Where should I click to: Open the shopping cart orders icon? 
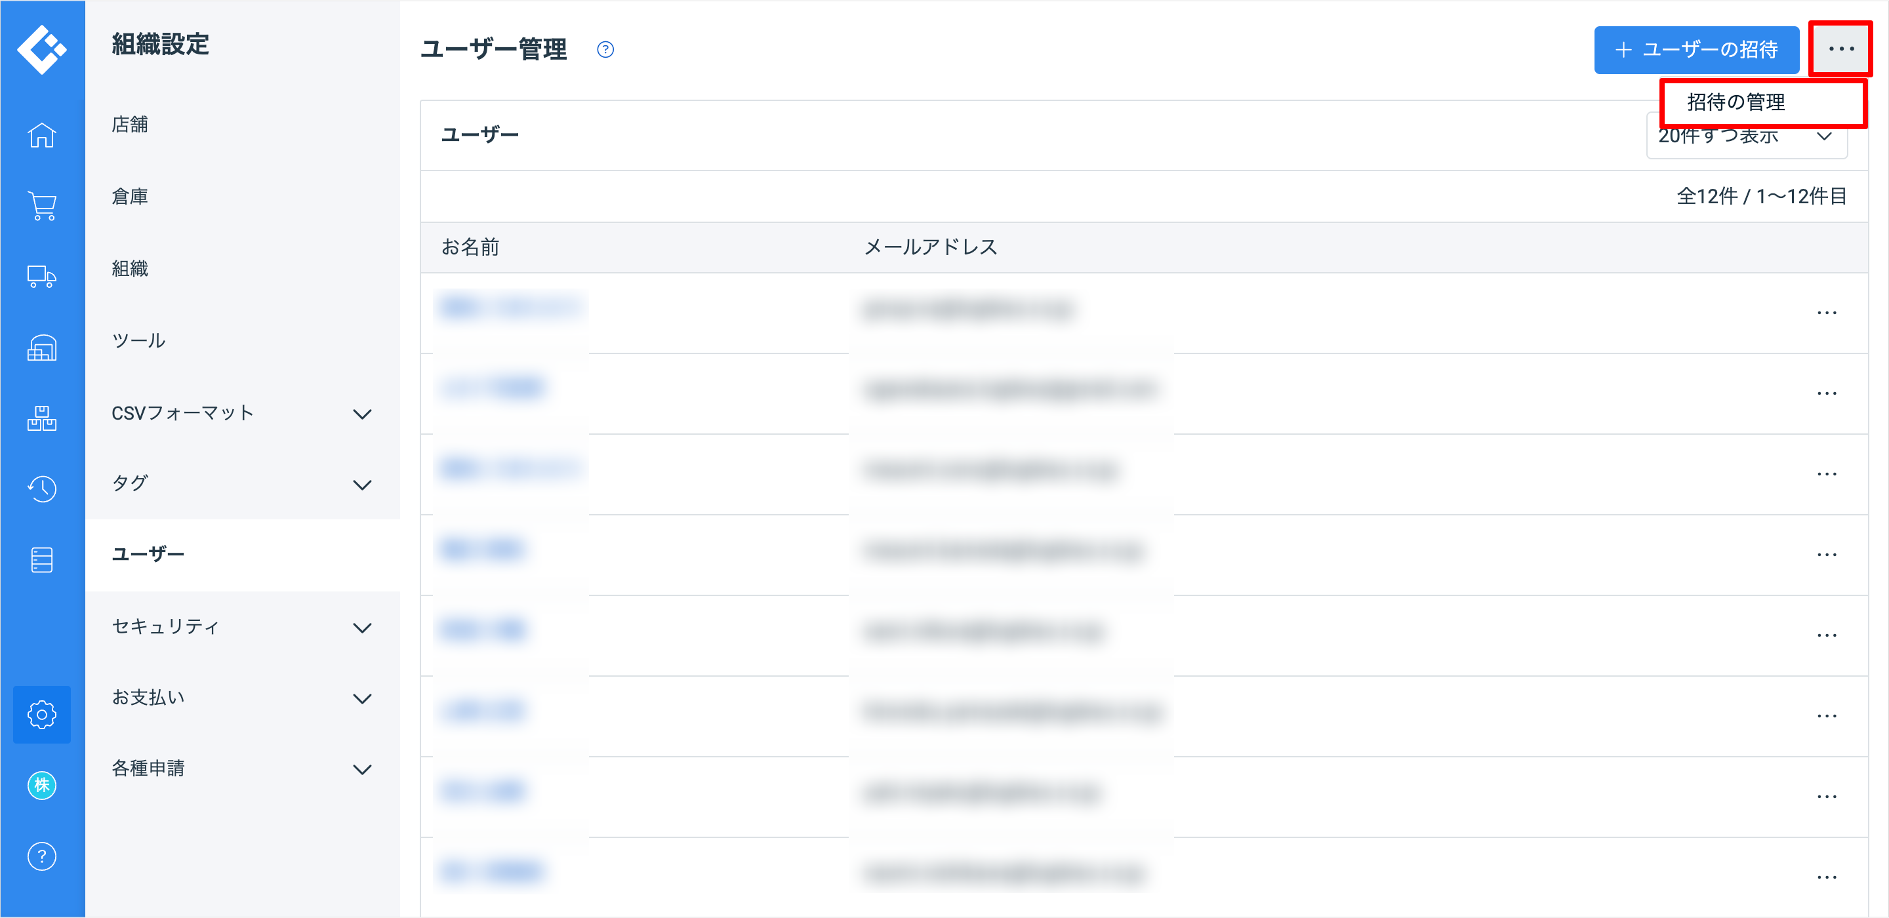coord(42,206)
